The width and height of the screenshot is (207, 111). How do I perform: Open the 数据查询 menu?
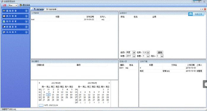tap(15, 27)
